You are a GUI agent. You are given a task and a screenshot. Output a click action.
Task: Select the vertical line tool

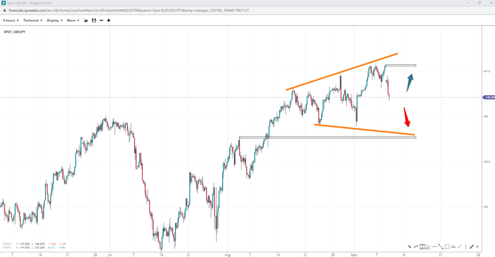466,247
